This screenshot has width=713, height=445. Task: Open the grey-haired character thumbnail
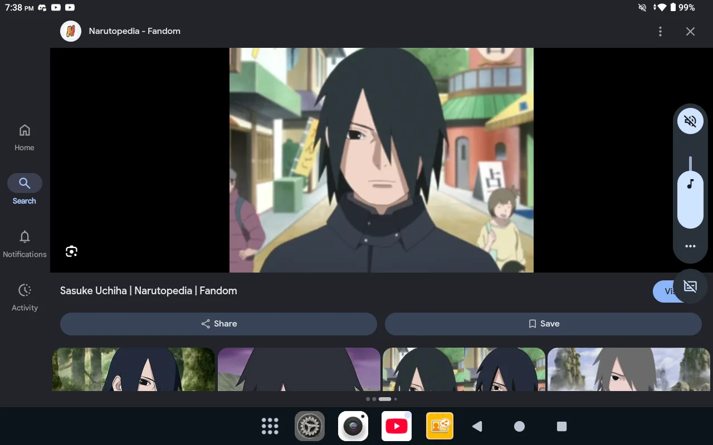(x=629, y=369)
